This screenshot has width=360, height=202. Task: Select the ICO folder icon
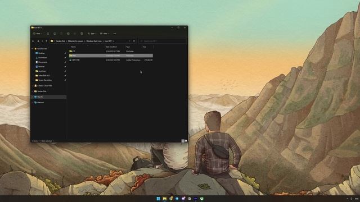pos(71,51)
